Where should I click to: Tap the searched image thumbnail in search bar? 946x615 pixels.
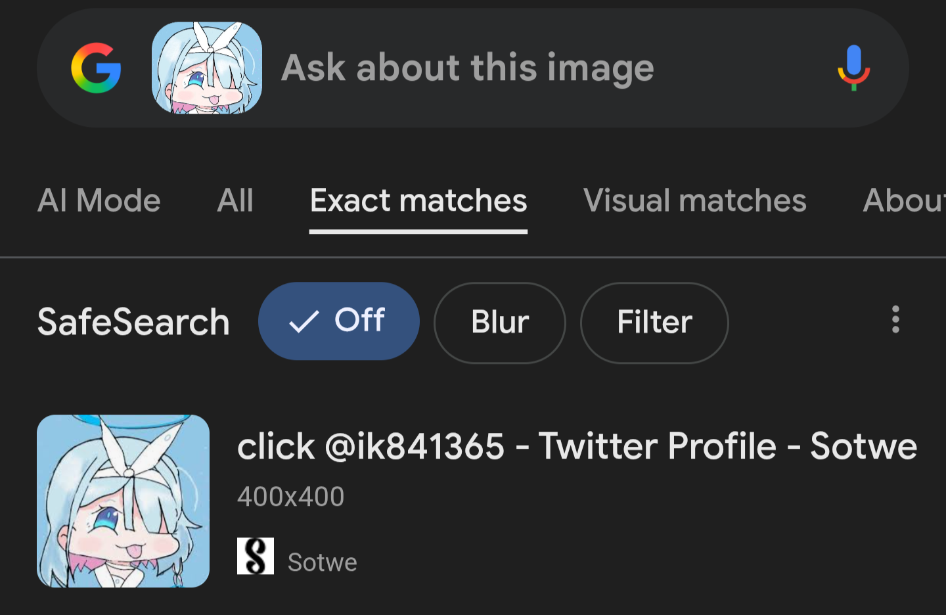pos(207,68)
